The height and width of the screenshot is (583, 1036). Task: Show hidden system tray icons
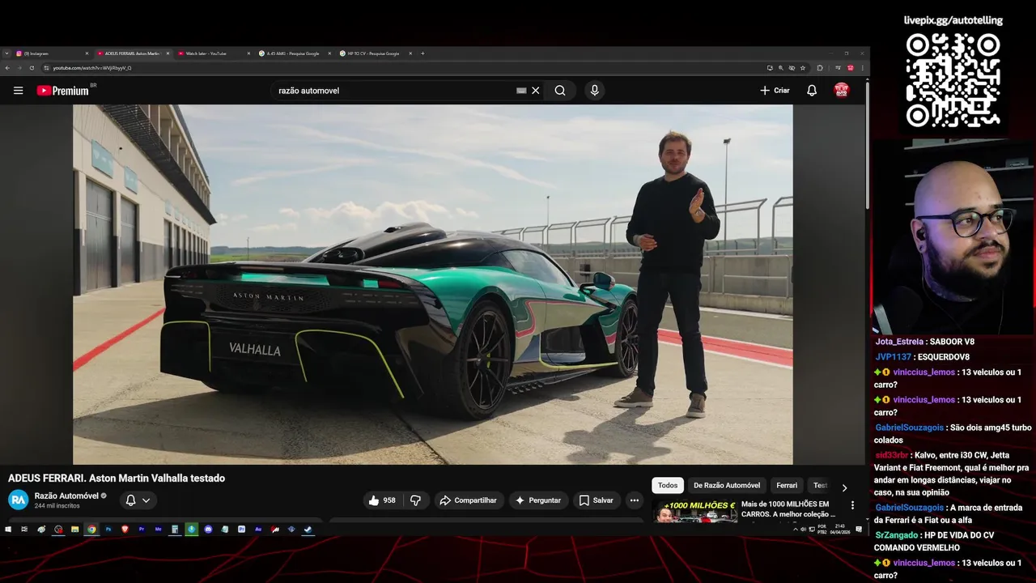[x=796, y=529]
